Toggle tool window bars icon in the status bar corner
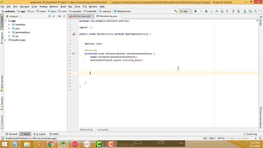The image size is (263, 148). [2, 138]
